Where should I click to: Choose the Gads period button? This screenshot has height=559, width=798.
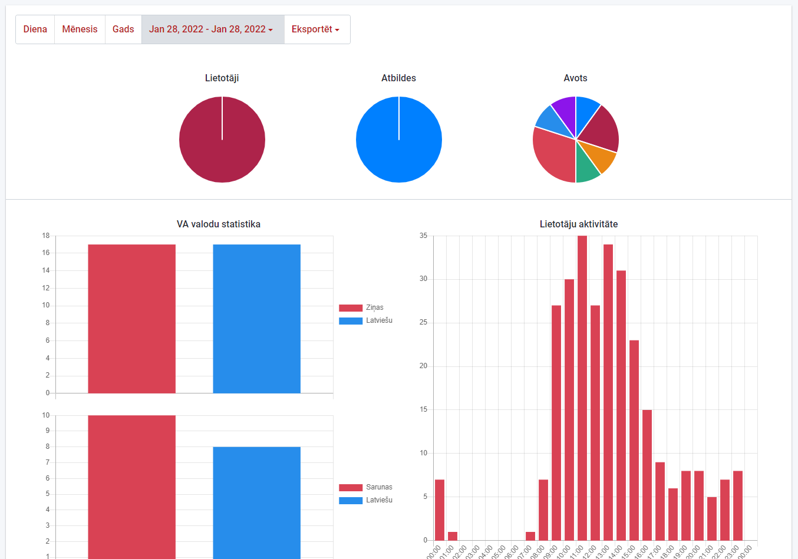(x=123, y=29)
